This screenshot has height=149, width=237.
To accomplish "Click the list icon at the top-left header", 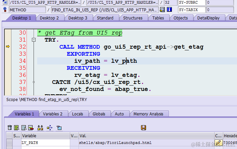I will pos(5,2).
